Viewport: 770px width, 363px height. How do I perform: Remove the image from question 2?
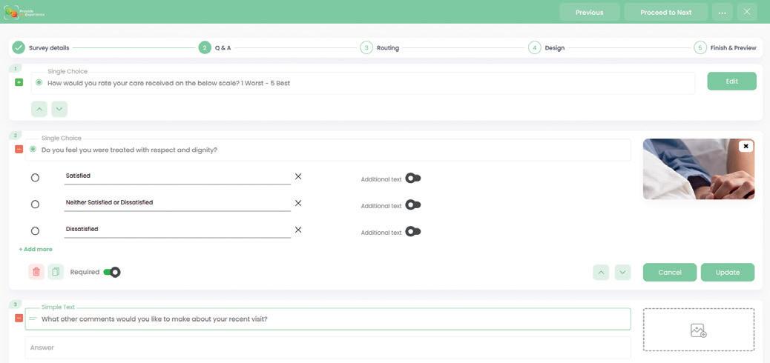(x=746, y=146)
